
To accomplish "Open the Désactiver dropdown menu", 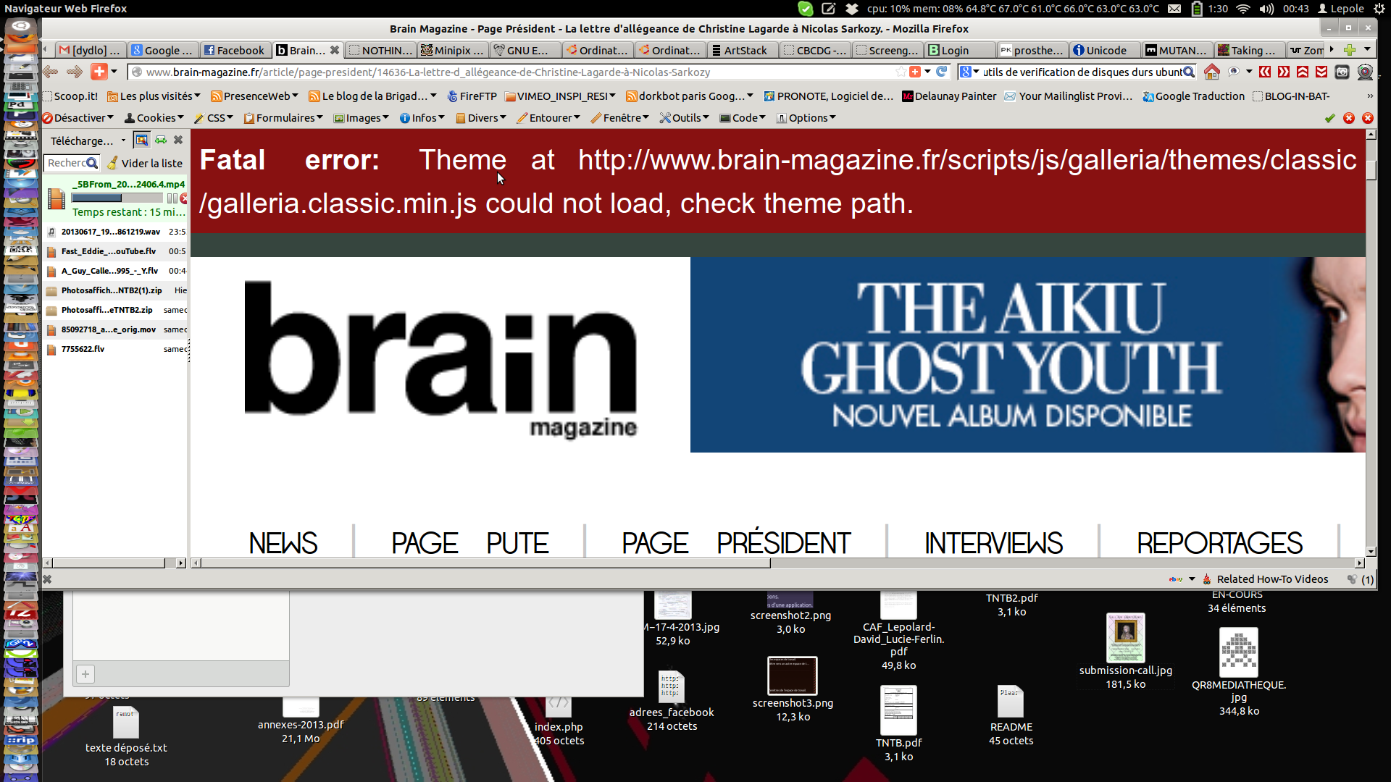I will pos(78,118).
